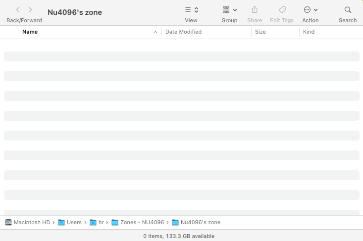363x241 pixels.
Task: Select Users folder in path bar
Action: 70,222
